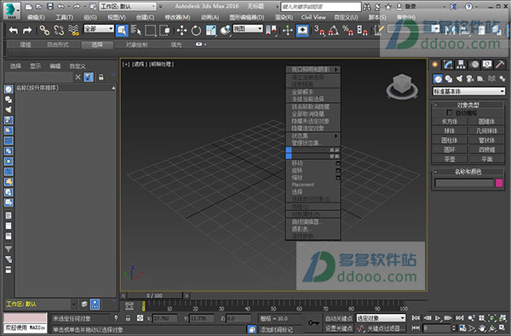The image size is (511, 336).
Task: Open the Hierarchy panel tab
Action: click(461, 65)
